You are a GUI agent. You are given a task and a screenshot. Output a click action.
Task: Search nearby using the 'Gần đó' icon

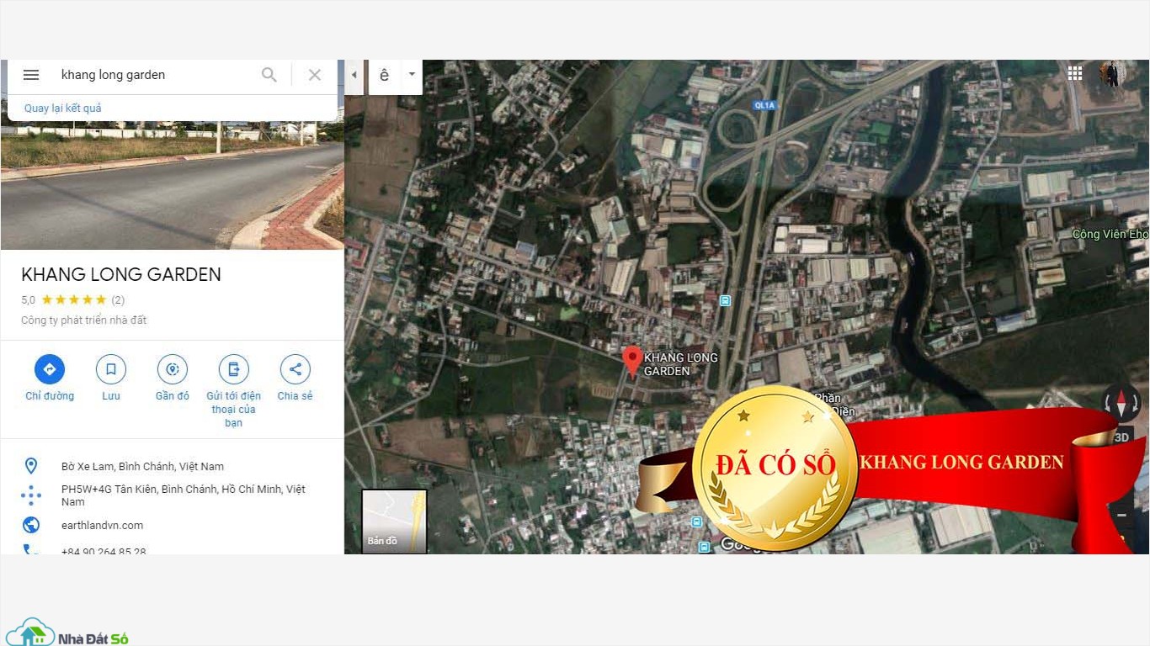[173, 369]
